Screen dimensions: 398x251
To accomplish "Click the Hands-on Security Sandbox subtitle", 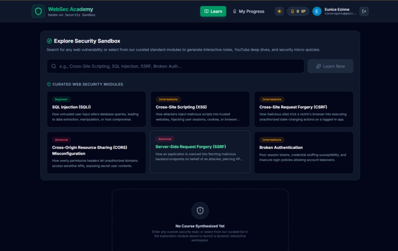I will pos(72,15).
